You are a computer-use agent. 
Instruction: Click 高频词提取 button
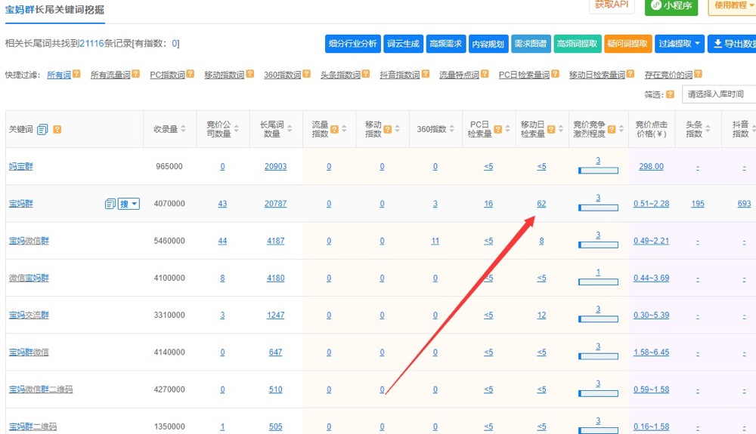577,44
